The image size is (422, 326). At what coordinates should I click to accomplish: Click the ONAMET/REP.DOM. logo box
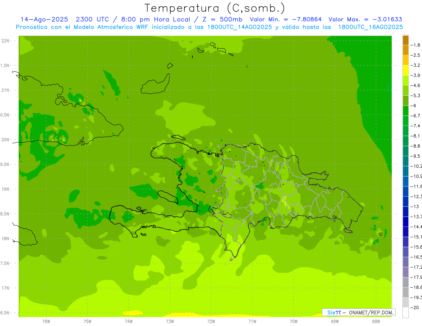coord(358,312)
